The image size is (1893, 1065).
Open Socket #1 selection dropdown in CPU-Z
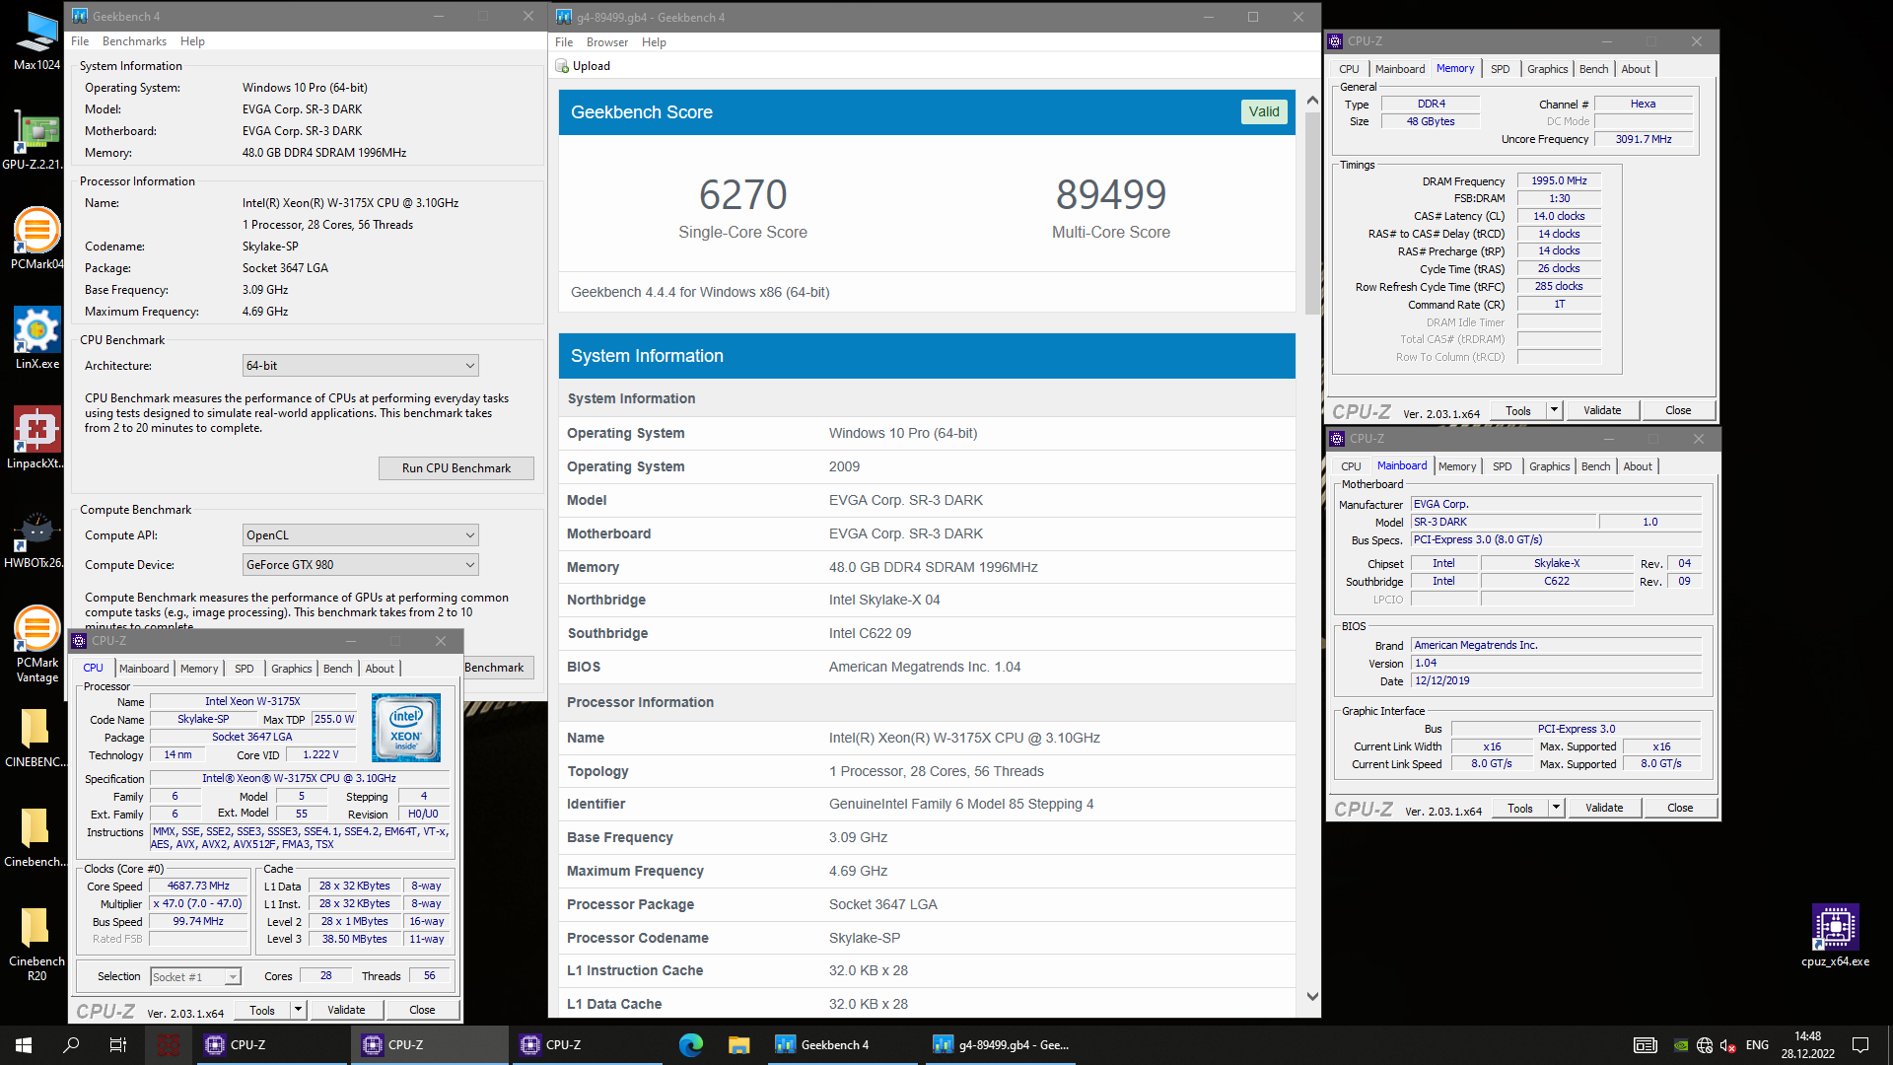pyautogui.click(x=195, y=976)
